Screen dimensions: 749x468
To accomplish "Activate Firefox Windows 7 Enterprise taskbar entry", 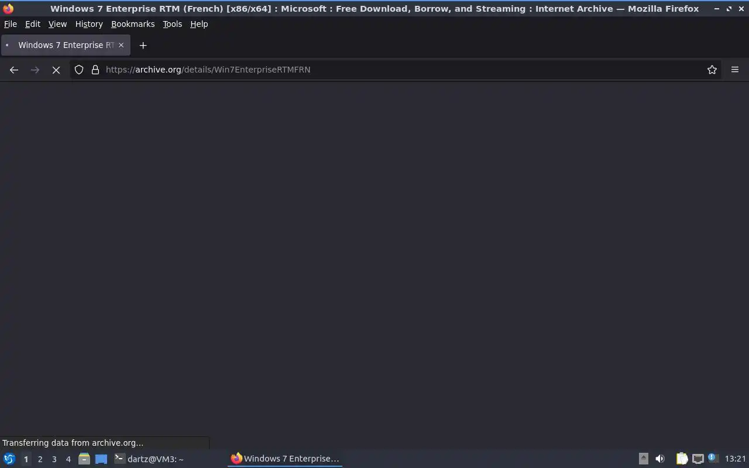I will click(x=285, y=459).
